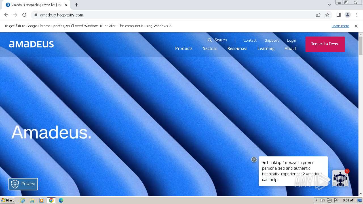Open Chrome three-dot menu
The height and width of the screenshot is (204, 363).
click(x=357, y=15)
